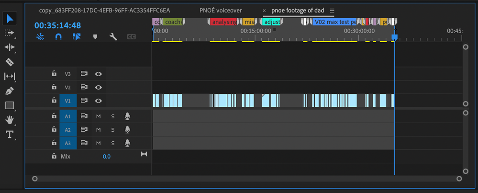This screenshot has height=193, width=478.
Task: Select the Pen tool
Action: pos(10,91)
